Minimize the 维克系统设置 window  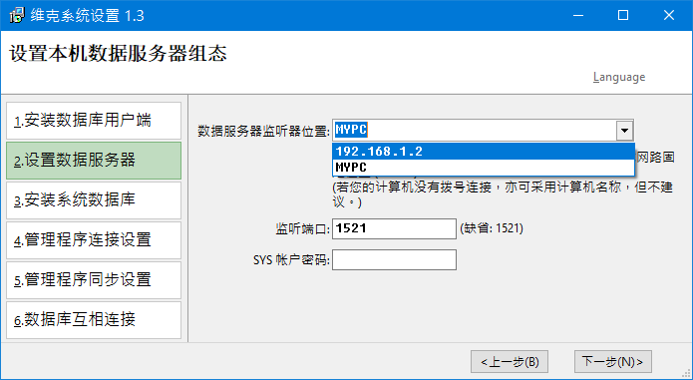click(x=578, y=16)
